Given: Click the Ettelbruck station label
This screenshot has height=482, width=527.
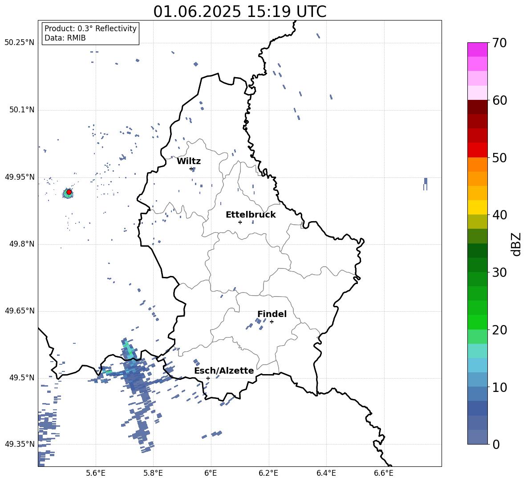Looking at the screenshot, I should pos(251,215).
